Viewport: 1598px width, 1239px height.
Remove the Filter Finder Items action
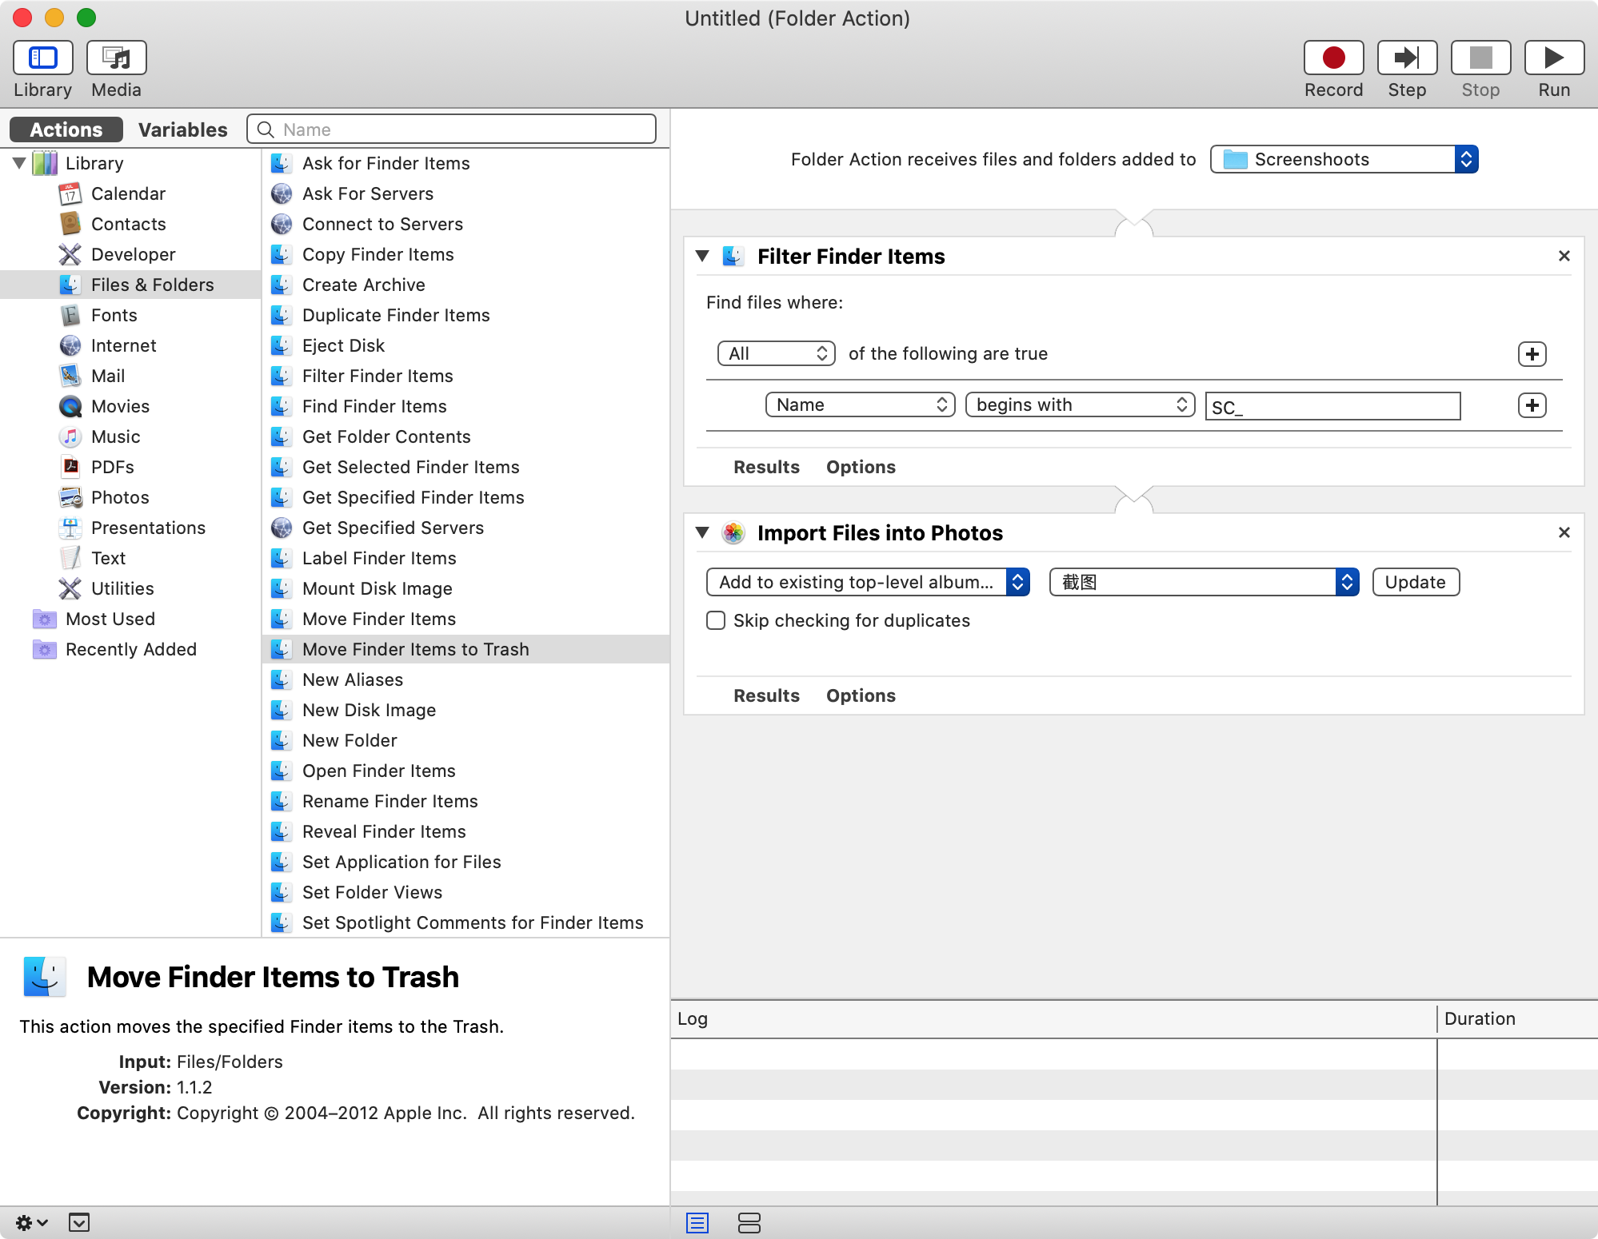pos(1564,256)
